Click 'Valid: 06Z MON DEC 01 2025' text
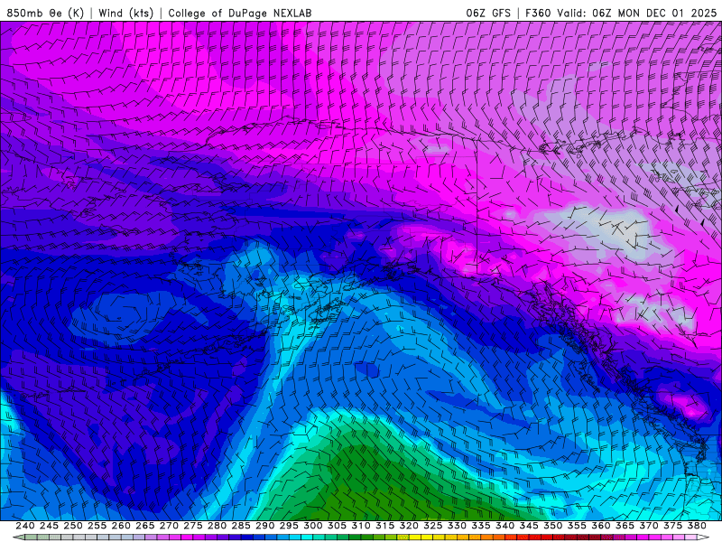The height and width of the screenshot is (542, 722). click(637, 13)
